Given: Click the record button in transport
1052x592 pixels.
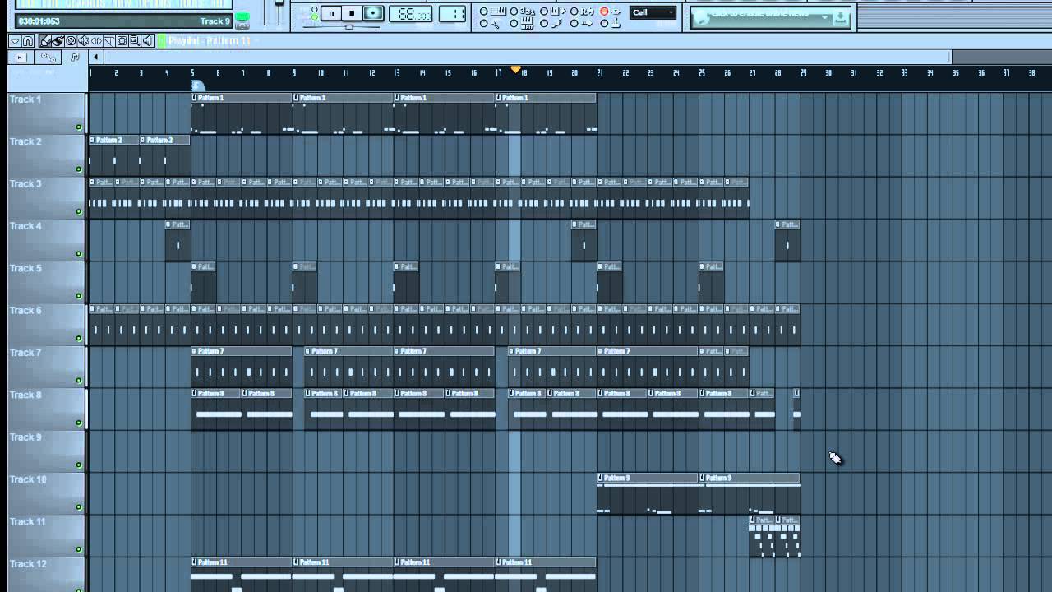Looking at the screenshot, I should coord(373,13).
